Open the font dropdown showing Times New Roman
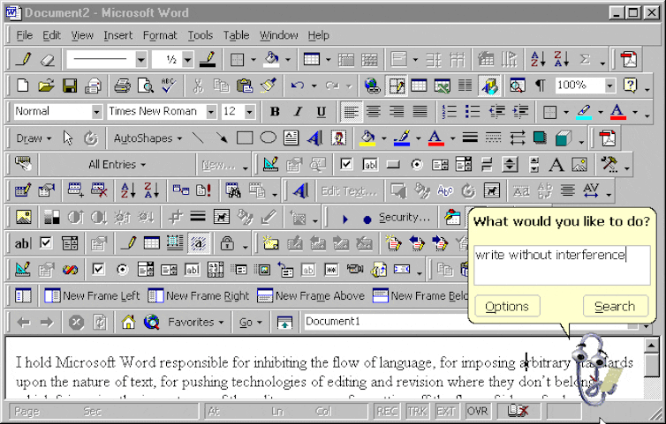666x424 pixels. [x=211, y=112]
